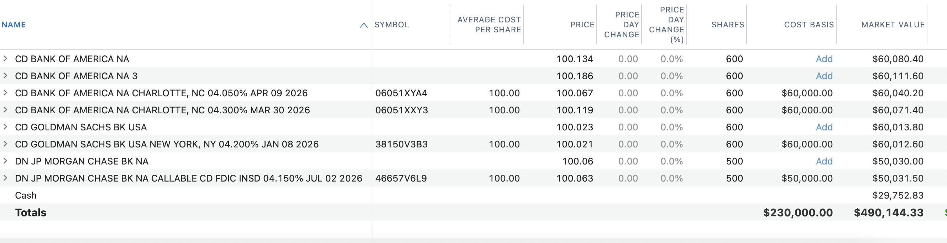
Task: Sort by AVERAGE COST PER SHARE column
Action: pyautogui.click(x=489, y=25)
